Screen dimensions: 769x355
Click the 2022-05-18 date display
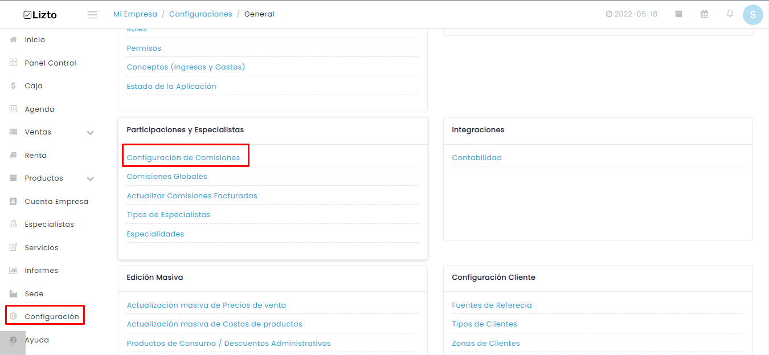[x=632, y=14]
